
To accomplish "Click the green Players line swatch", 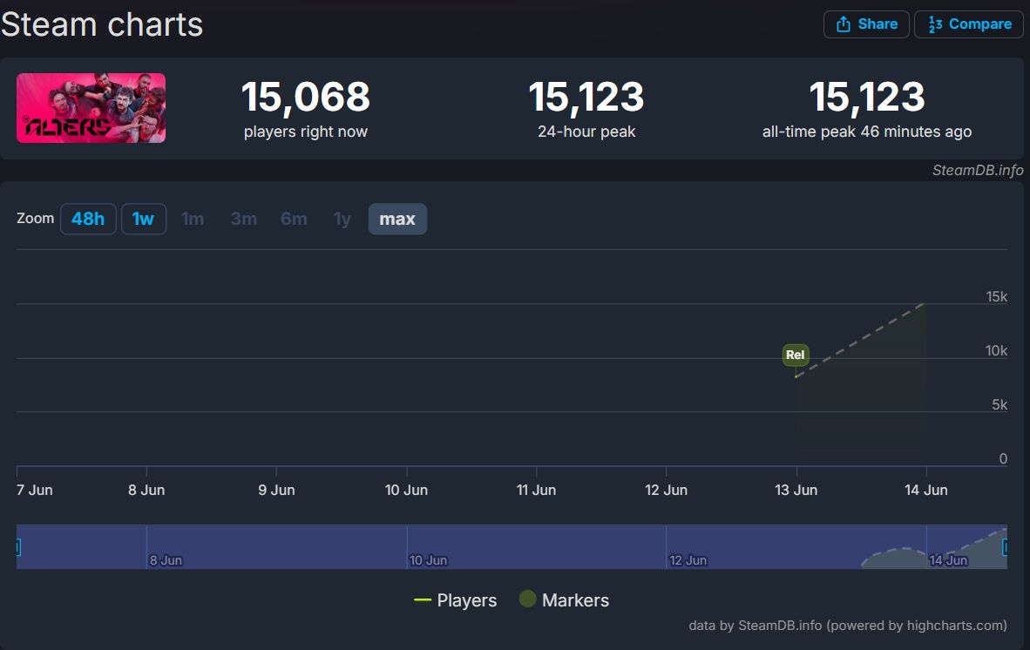I will tap(423, 600).
